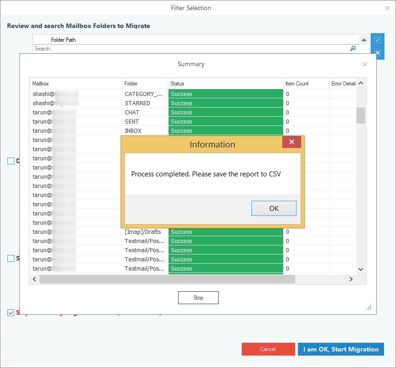Screen dimensions: 396x368
Task: Select the STARRED folder cell
Action: (x=145, y=103)
